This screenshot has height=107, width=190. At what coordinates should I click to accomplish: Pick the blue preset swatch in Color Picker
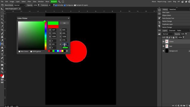[x=56, y=51]
